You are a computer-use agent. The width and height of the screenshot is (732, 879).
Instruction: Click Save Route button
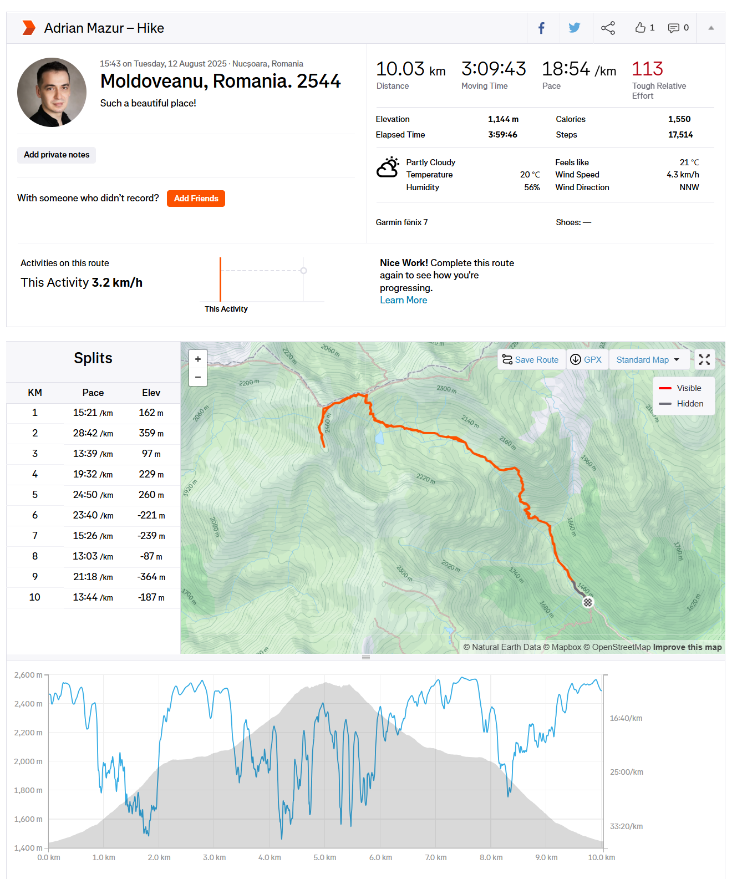(531, 360)
